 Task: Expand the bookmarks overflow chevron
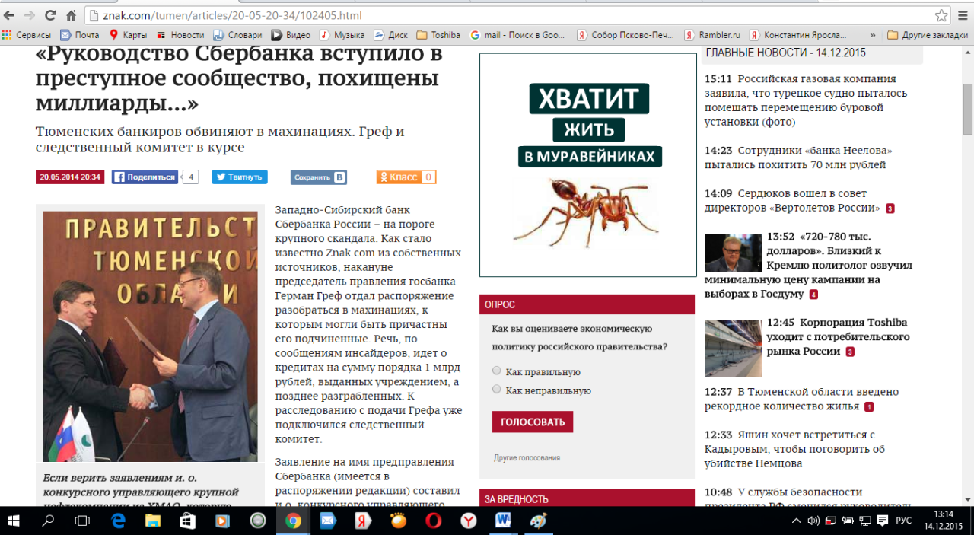pos(873,35)
